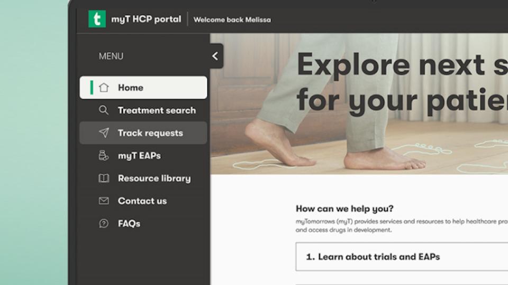Click the "Welcome back Melissa" greeting
The image size is (508, 285).
click(232, 20)
